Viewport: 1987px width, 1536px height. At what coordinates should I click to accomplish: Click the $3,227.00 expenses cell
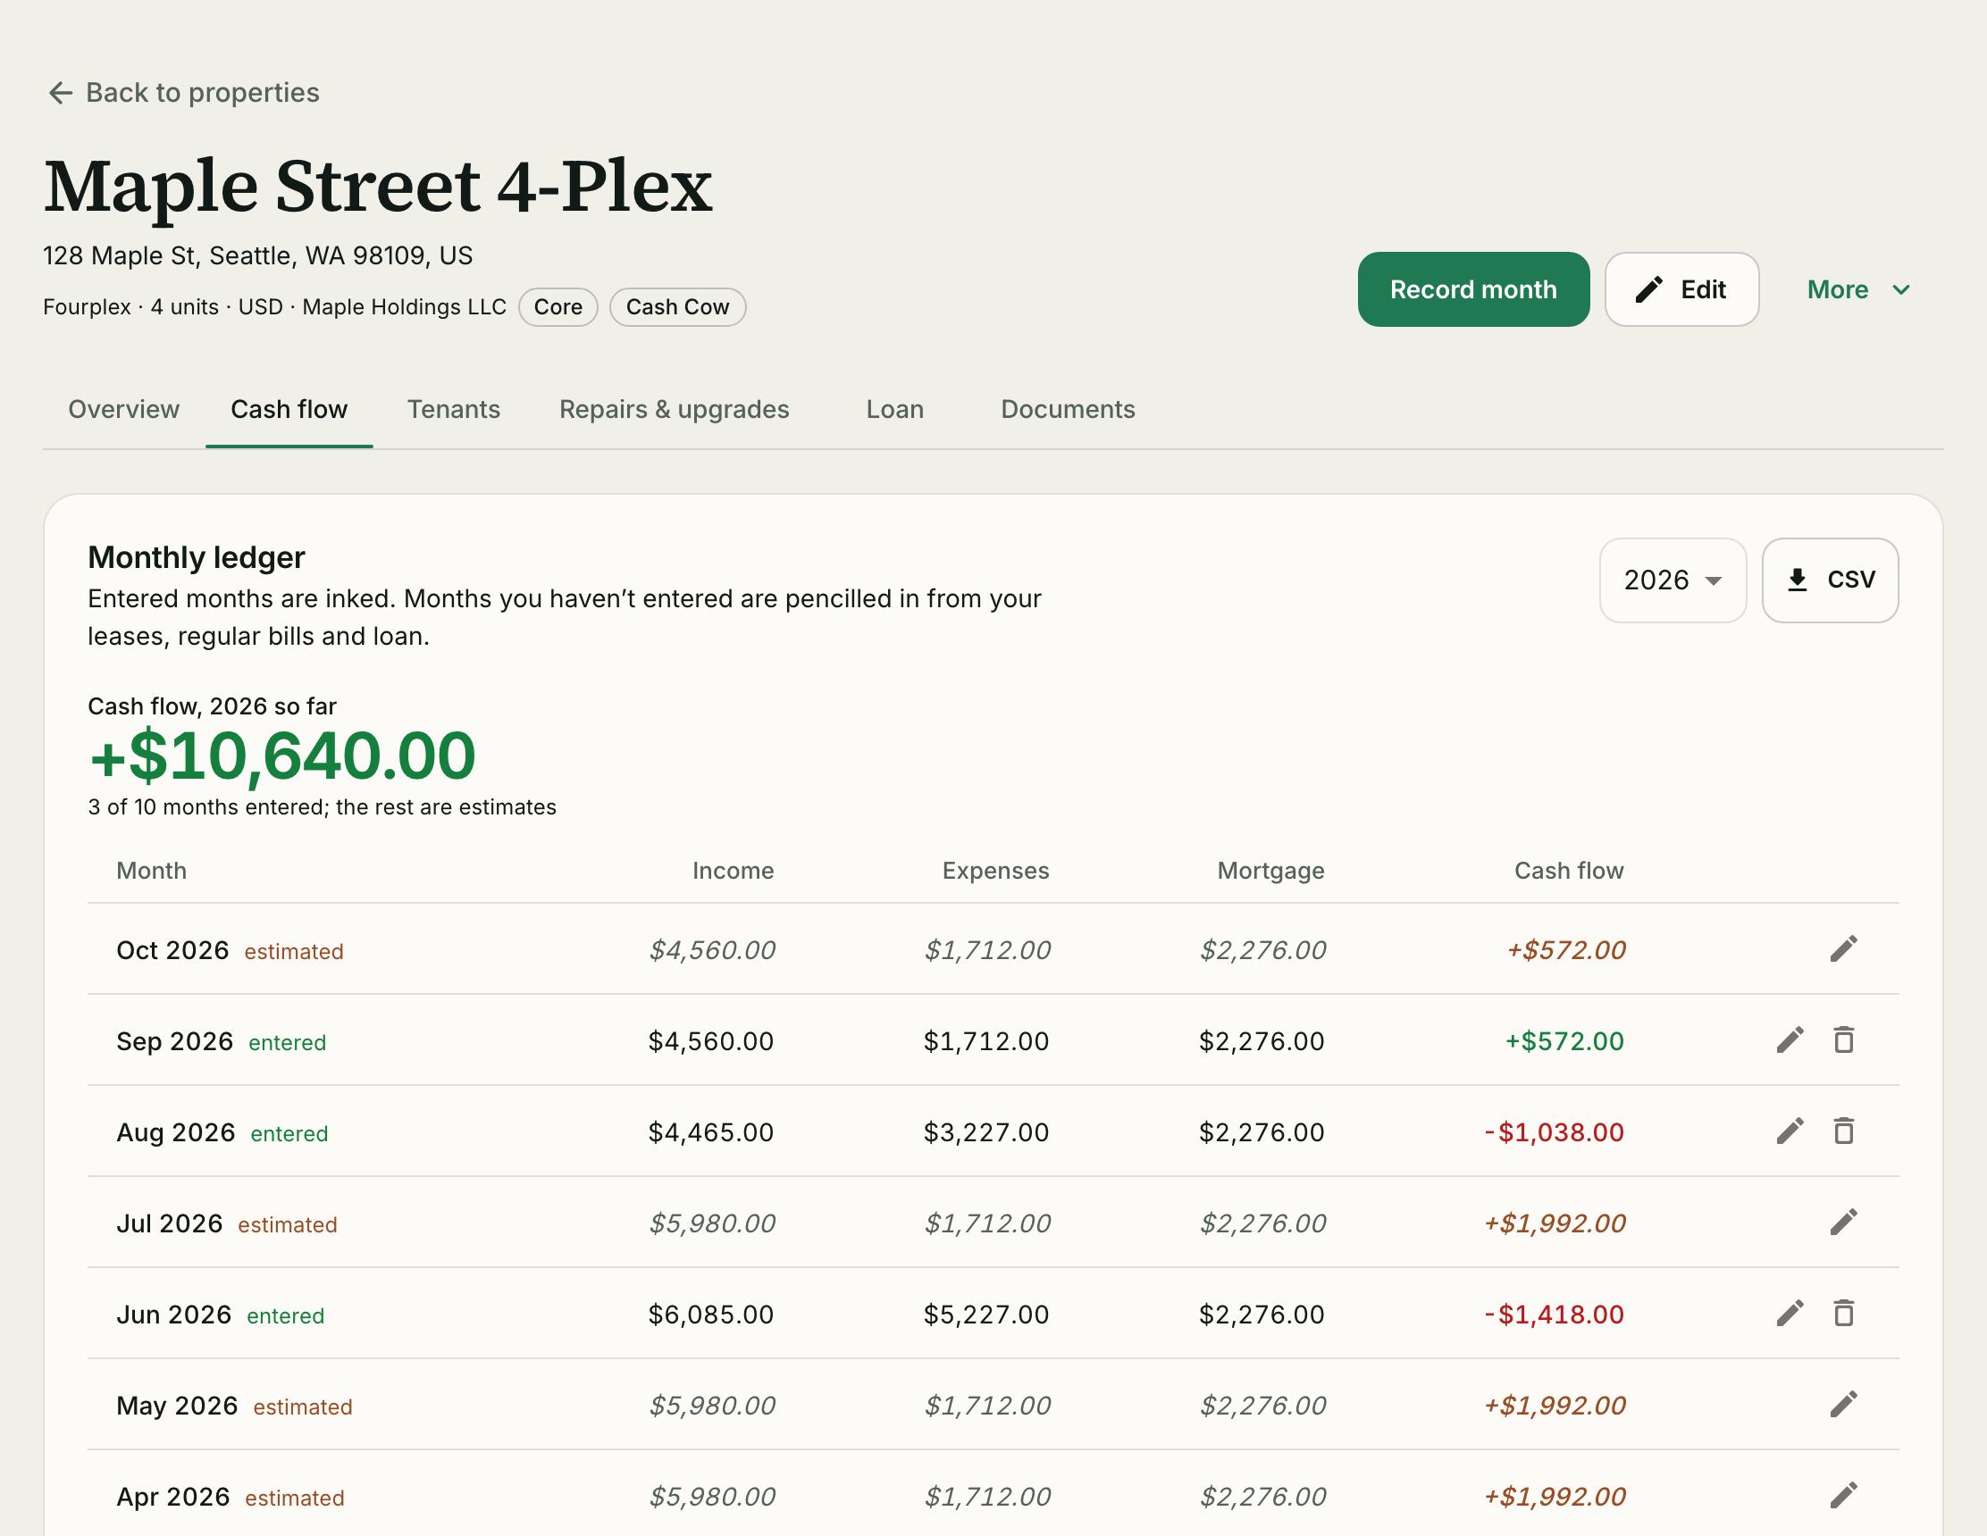click(x=986, y=1132)
